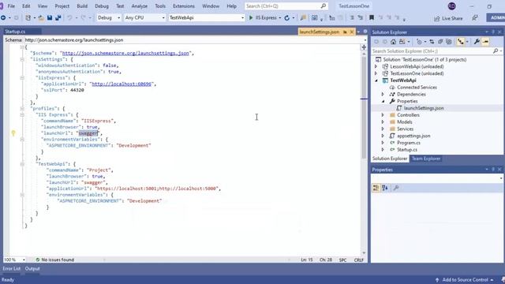
Task: Click the Open File folder icon
Action: coord(41,18)
